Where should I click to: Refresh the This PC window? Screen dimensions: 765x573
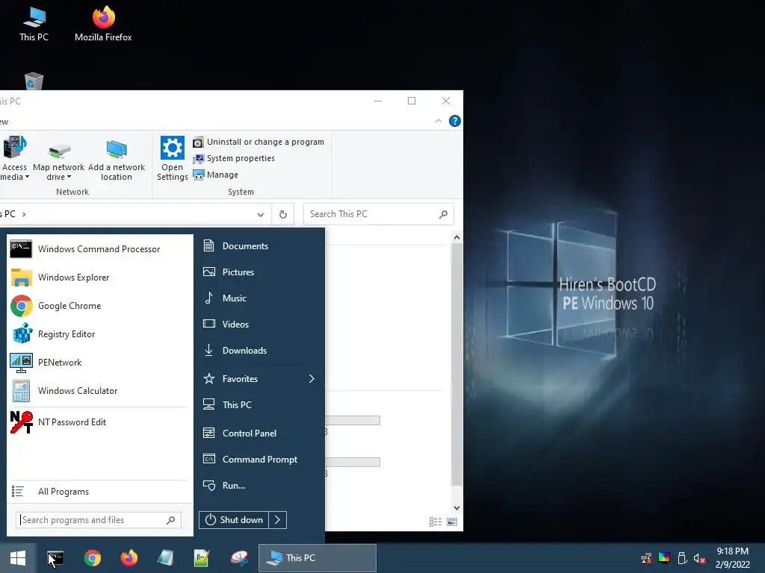point(283,214)
